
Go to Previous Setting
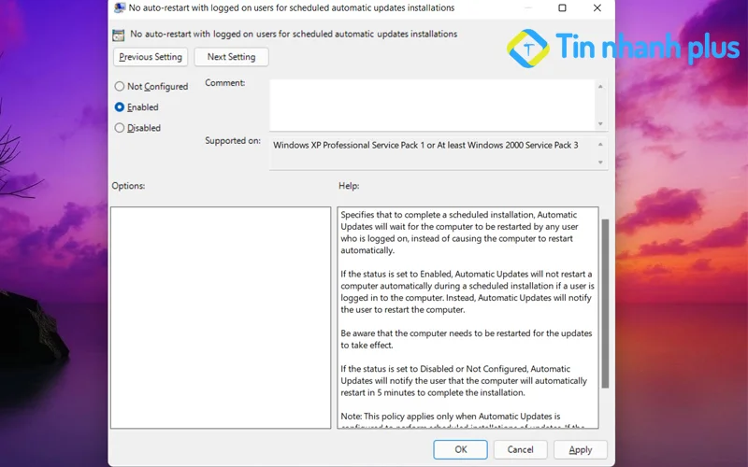point(151,57)
